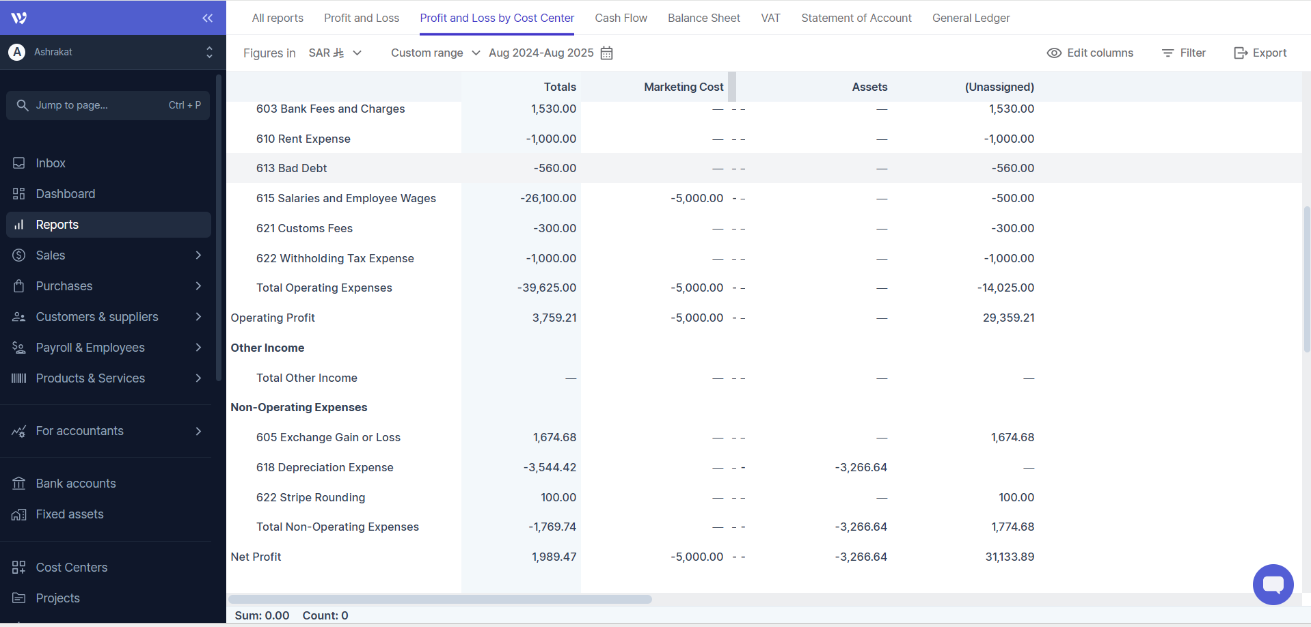Open Bank accounts from sidebar

[x=75, y=484]
